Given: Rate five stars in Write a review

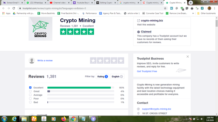Looking at the screenshot, I should (x=121, y=61).
